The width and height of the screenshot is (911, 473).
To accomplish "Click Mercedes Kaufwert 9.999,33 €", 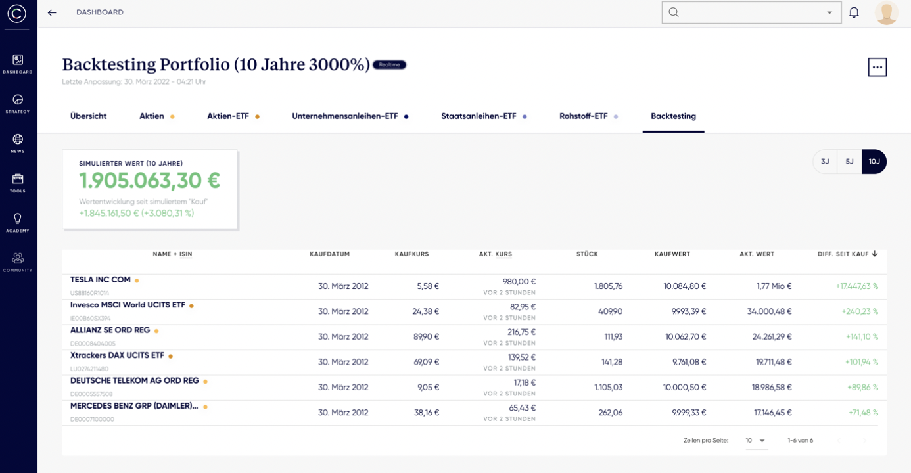I will pyautogui.click(x=689, y=413).
